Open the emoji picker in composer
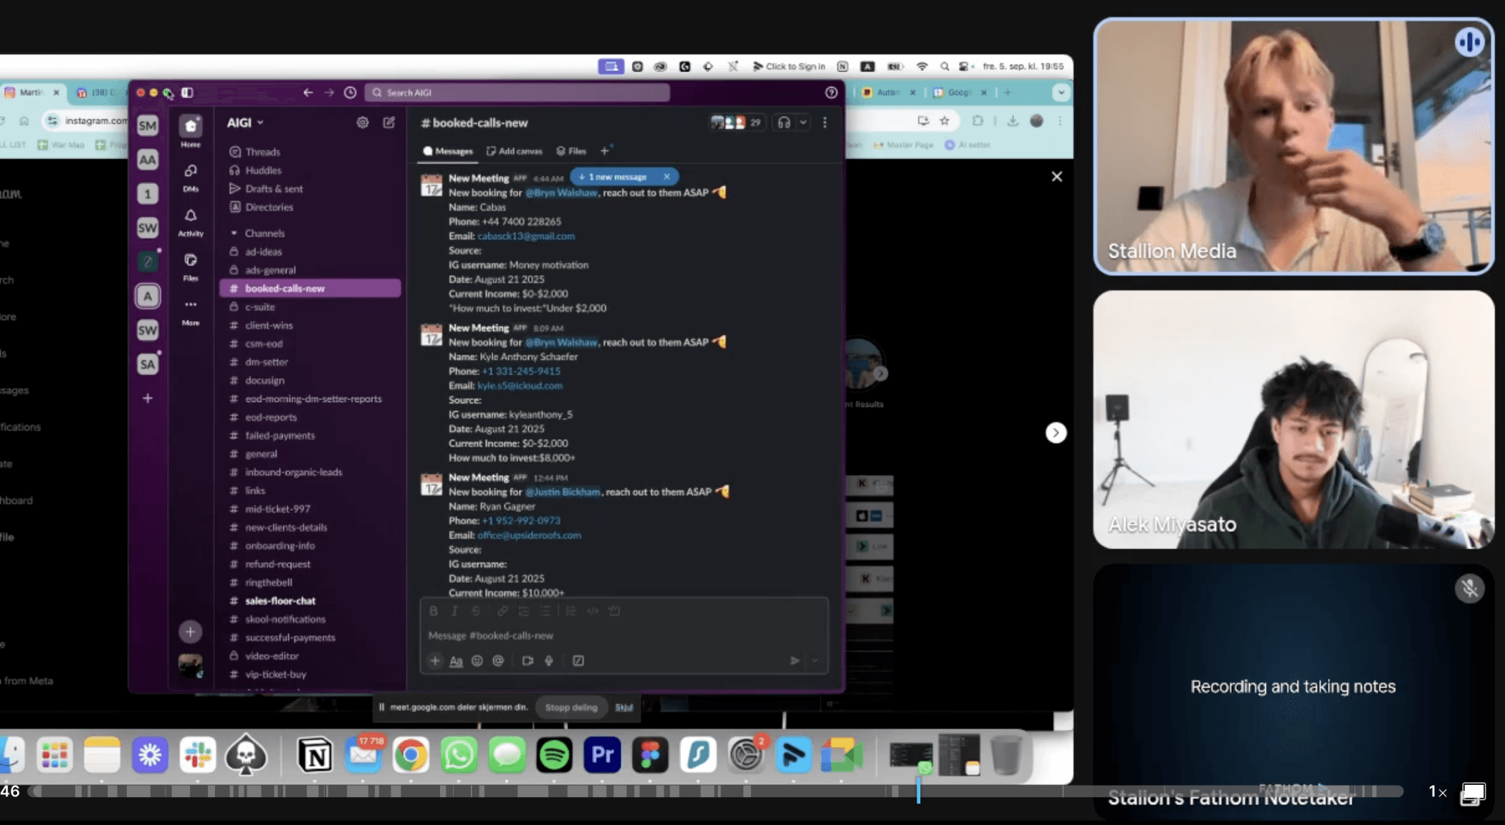This screenshot has height=825, width=1505. point(477,660)
